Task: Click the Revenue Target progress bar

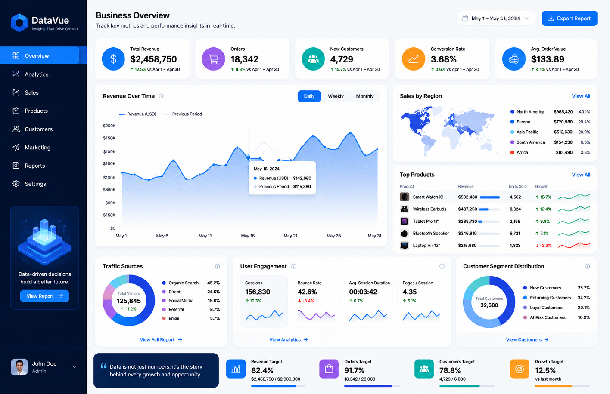Action: point(278,386)
